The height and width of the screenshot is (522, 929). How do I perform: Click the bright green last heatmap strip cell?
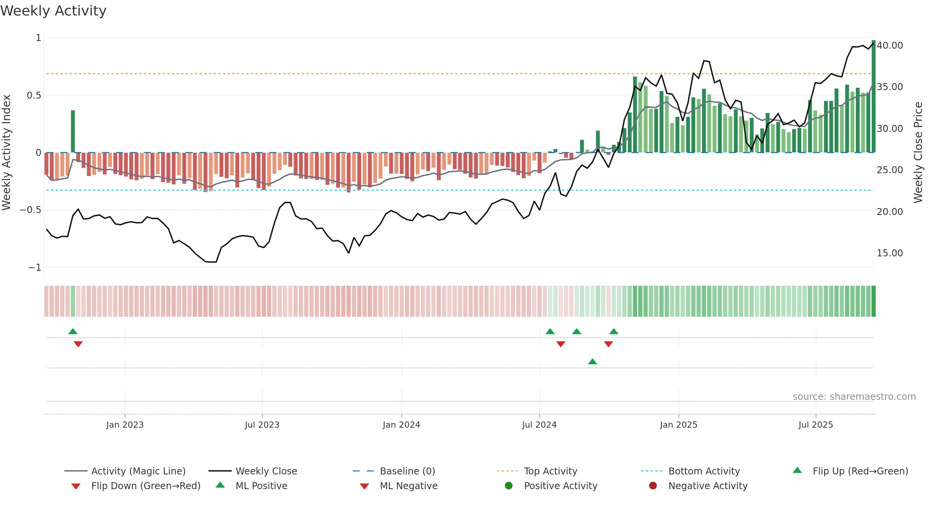pyautogui.click(x=874, y=301)
